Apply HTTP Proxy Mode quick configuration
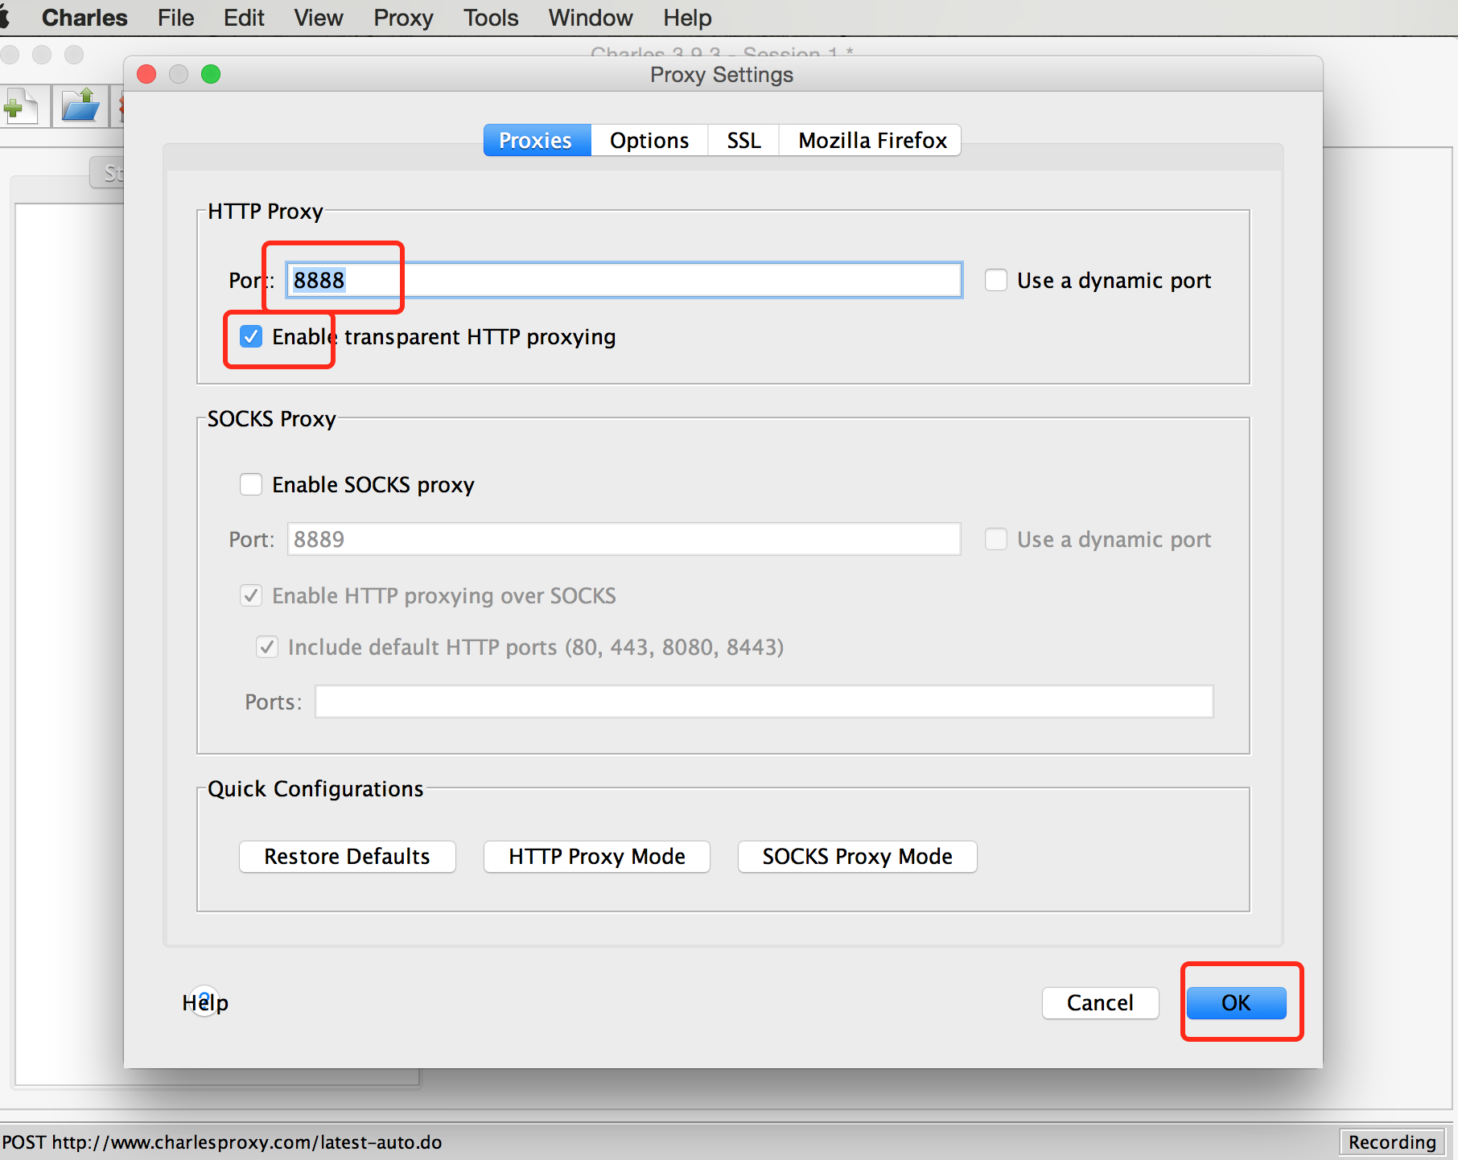This screenshot has width=1458, height=1160. coord(596,856)
